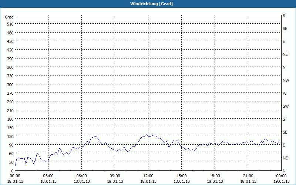Select the NE compass label at 390 degrees

pyautogui.click(x=285, y=54)
